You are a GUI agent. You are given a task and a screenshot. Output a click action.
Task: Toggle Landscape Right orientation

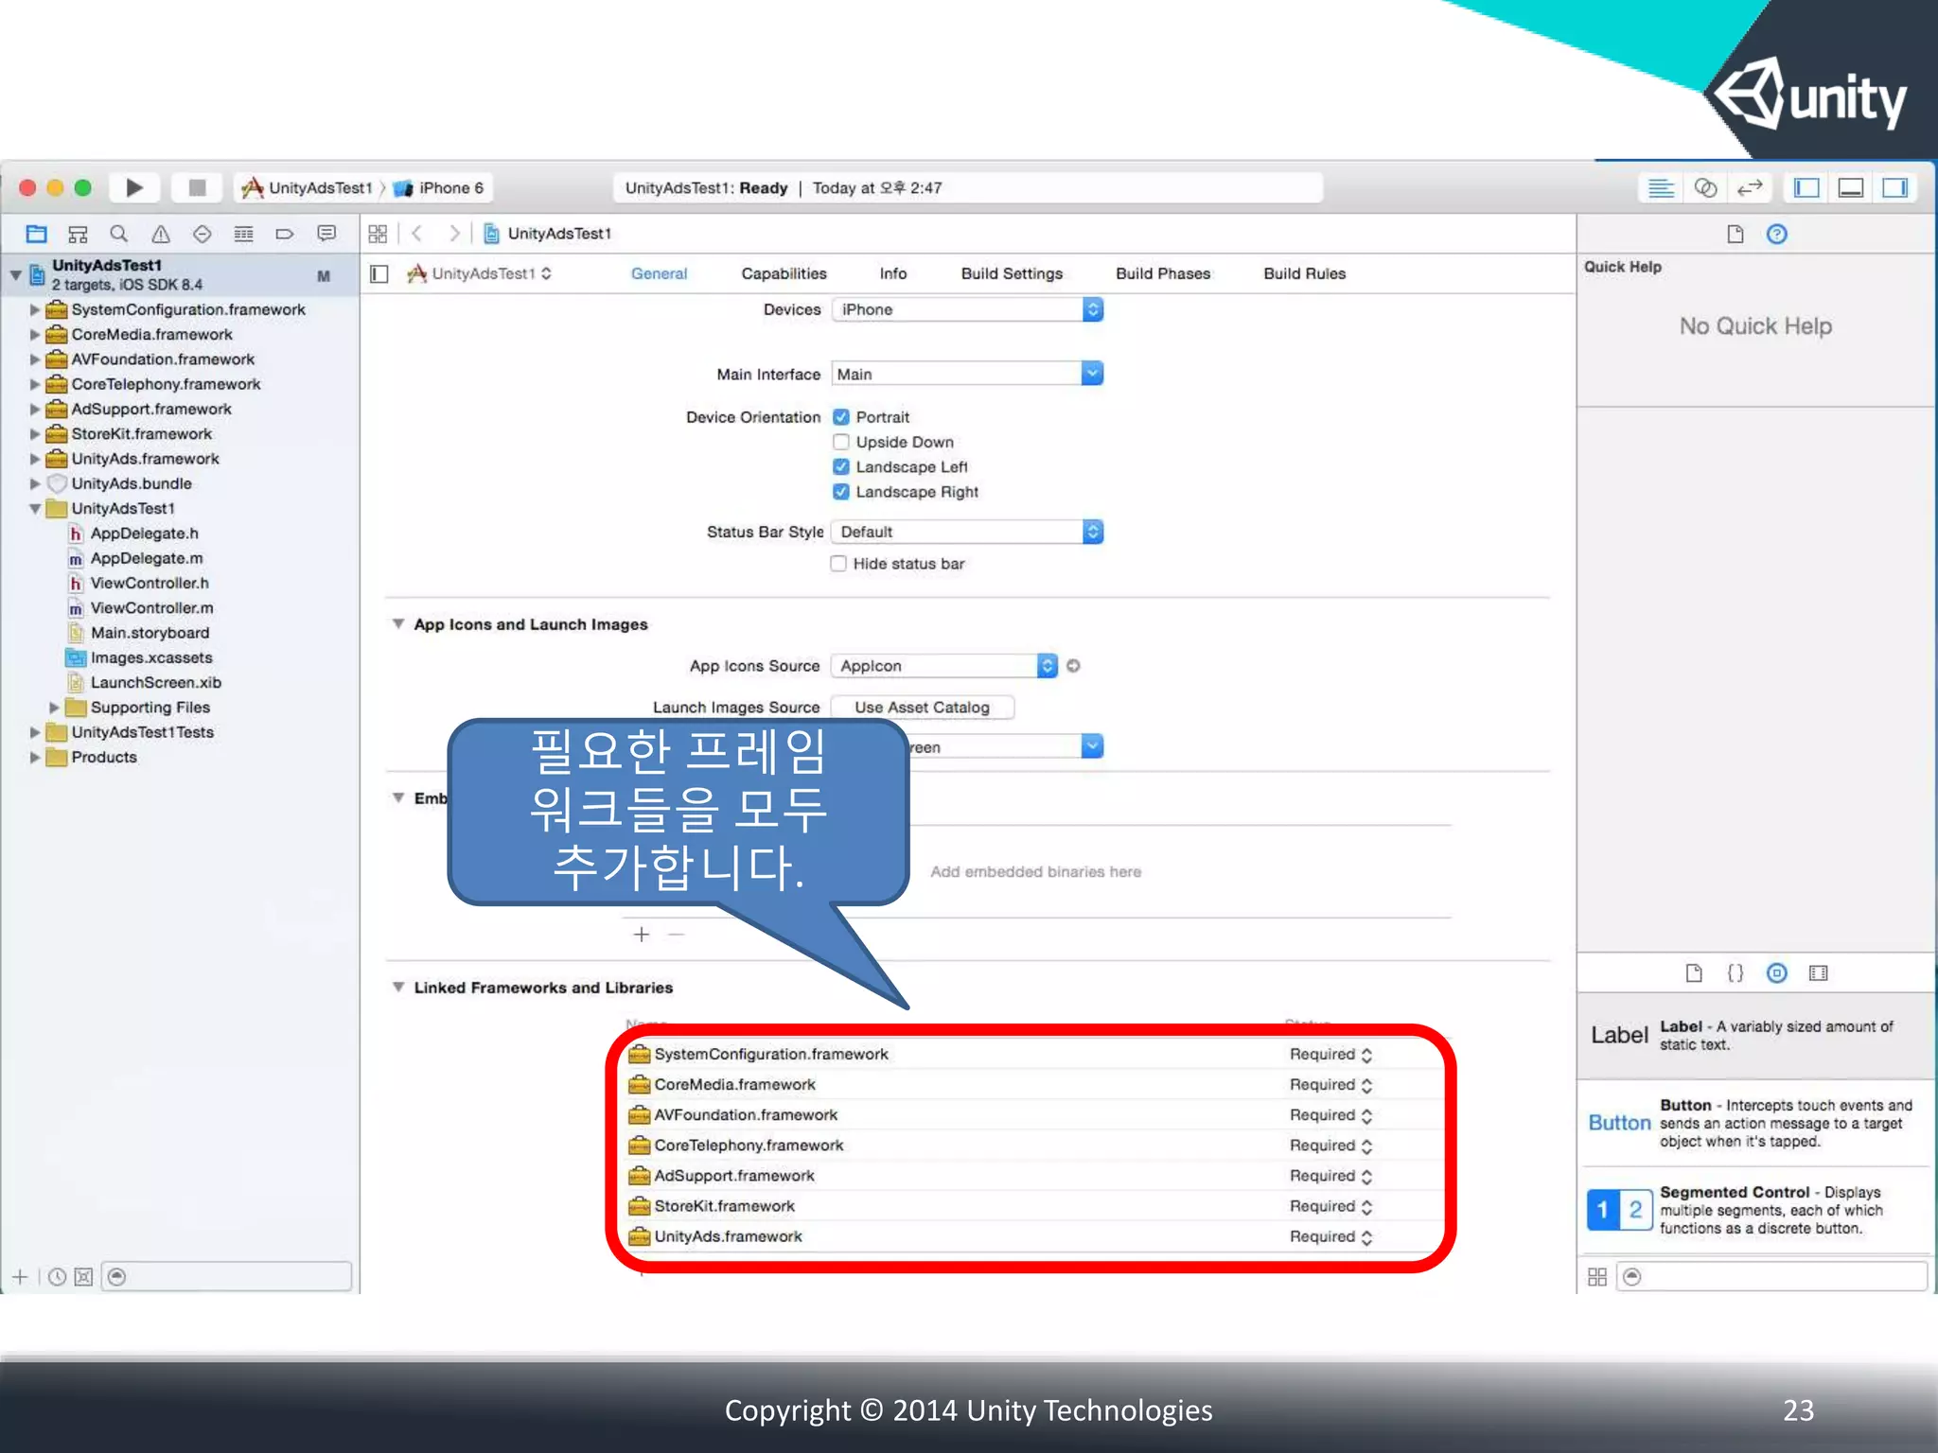pyautogui.click(x=841, y=492)
